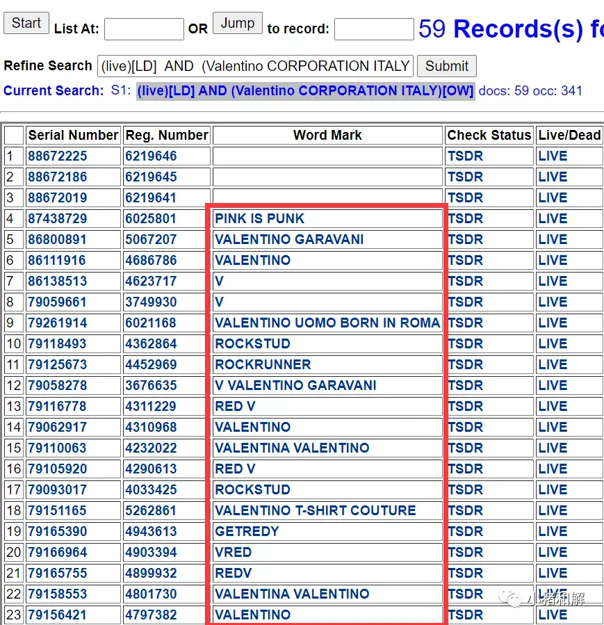
Task: Open VALENTINO UOMO BORN IN ROMA record
Action: (x=327, y=323)
